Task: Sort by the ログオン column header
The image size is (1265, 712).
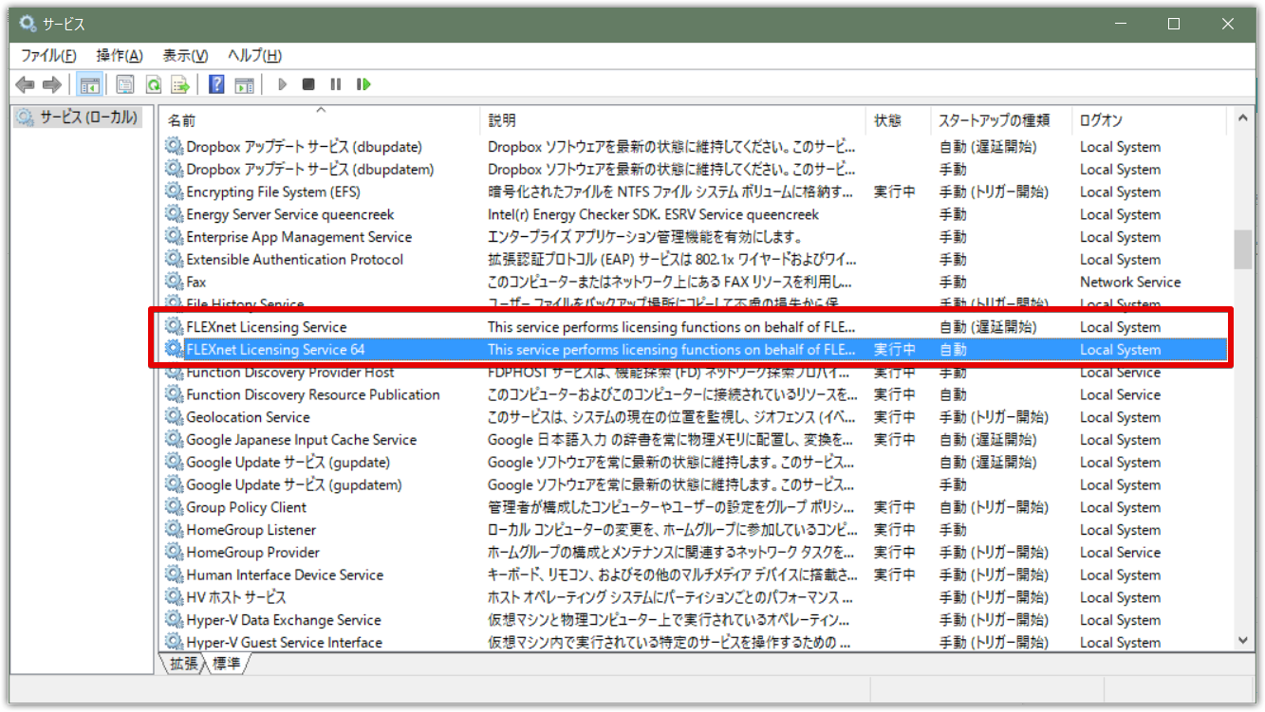Action: click(x=1149, y=120)
